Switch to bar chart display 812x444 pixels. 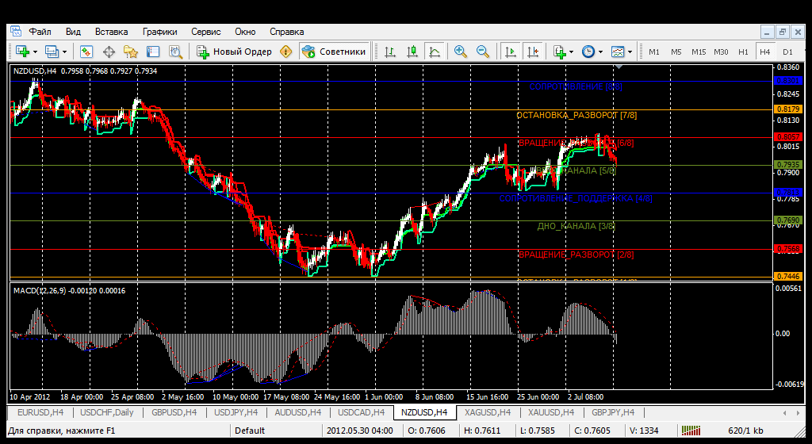click(x=389, y=52)
